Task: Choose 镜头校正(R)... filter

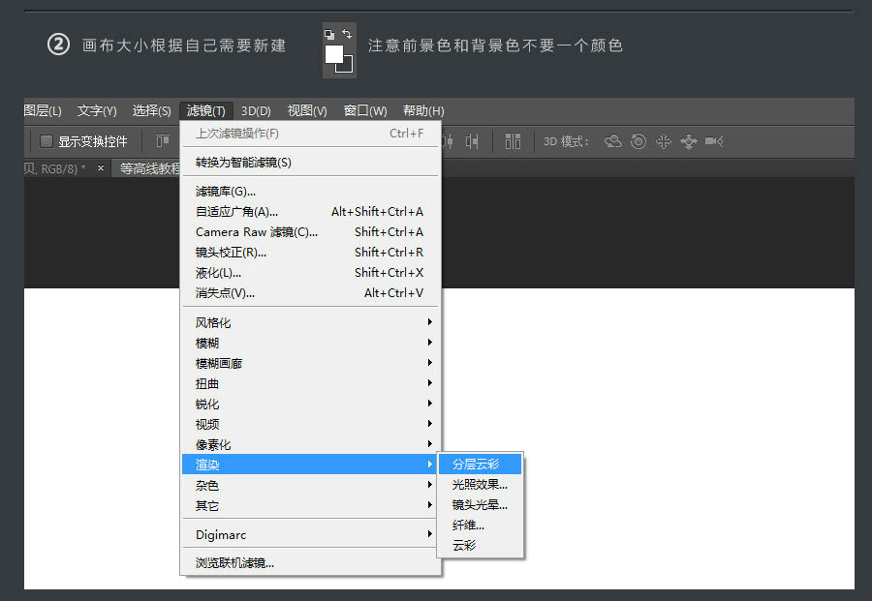Action: pos(310,253)
